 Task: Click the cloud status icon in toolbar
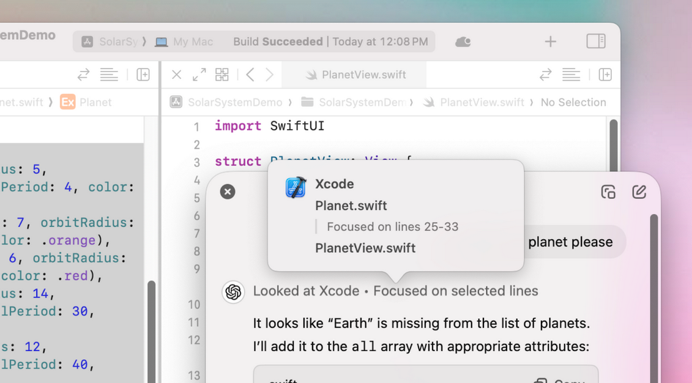[463, 42]
